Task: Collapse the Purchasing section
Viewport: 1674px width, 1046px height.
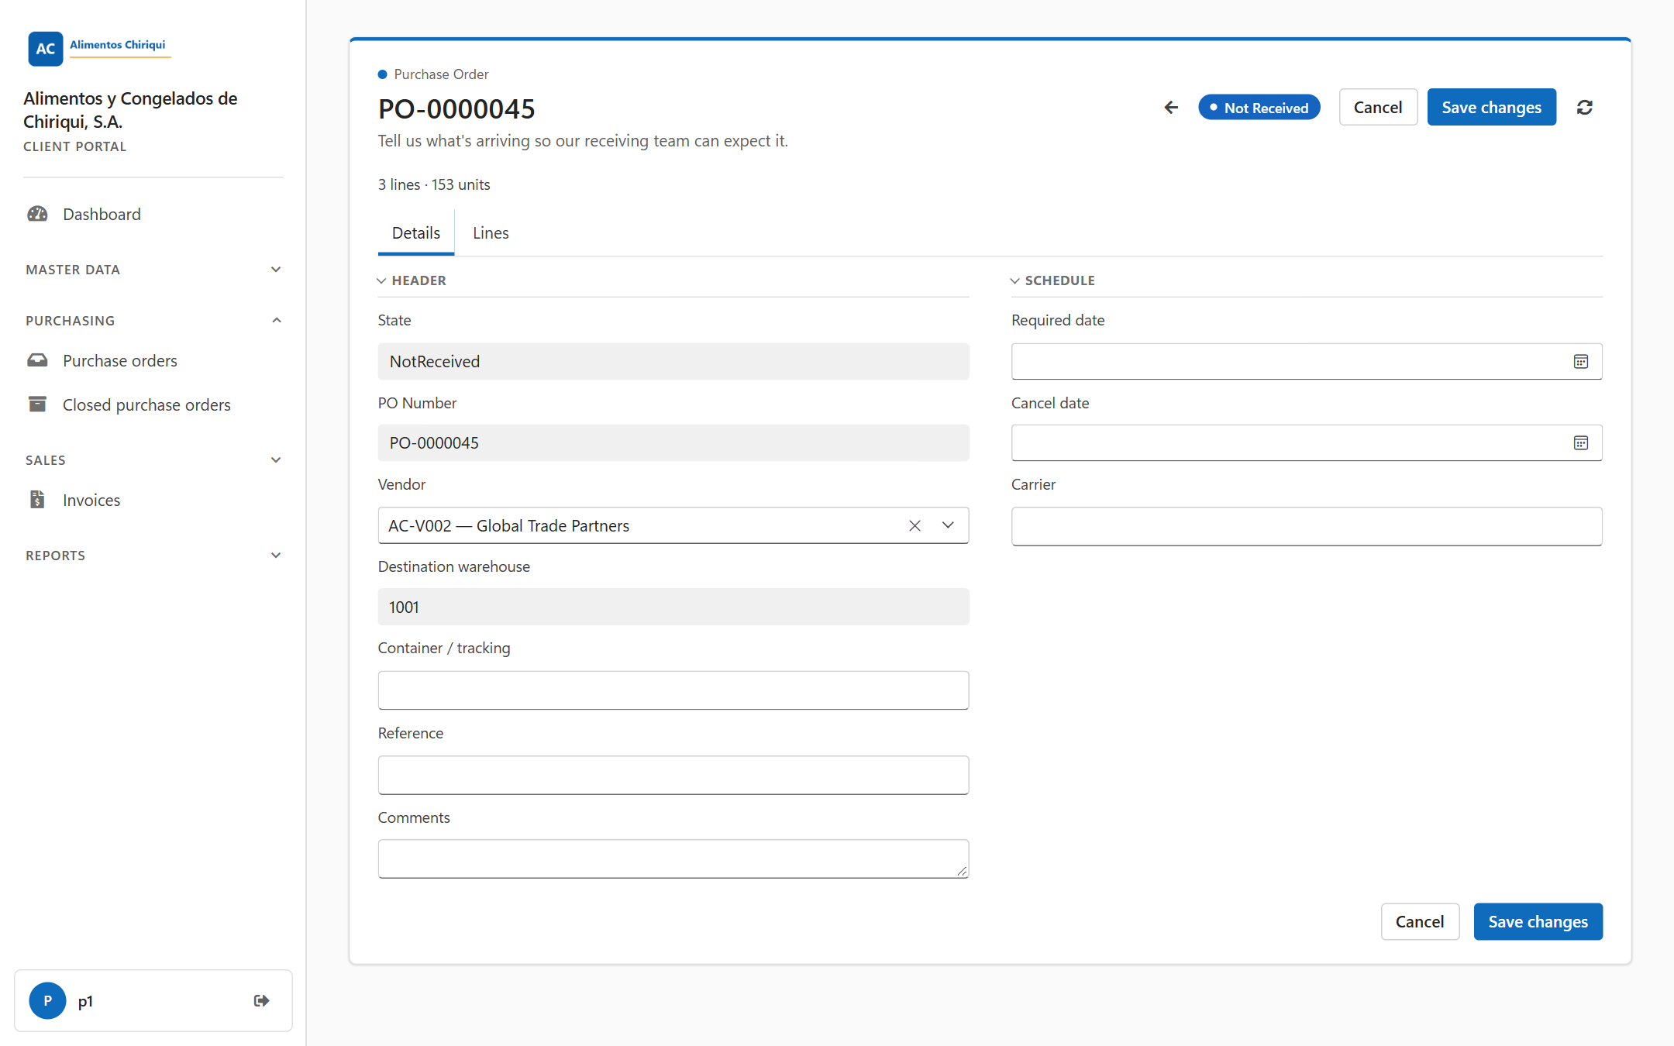Action: [153, 321]
